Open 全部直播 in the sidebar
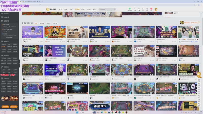The image size is (203, 114). pos(6,17)
